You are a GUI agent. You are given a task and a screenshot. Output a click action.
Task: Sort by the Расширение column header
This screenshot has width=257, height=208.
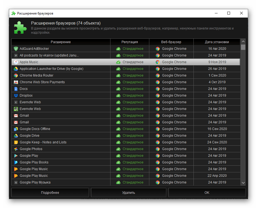(x=61, y=42)
